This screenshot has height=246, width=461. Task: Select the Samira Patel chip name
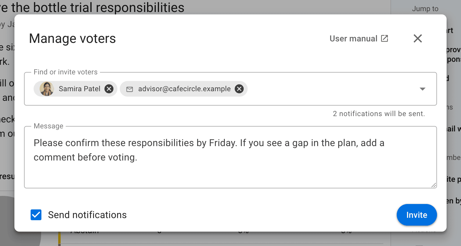click(x=80, y=89)
